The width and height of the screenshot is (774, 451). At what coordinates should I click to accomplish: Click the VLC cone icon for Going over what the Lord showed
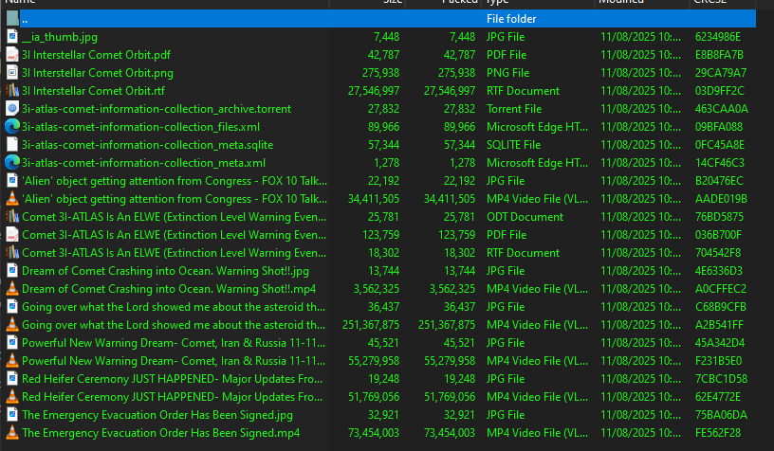[x=12, y=325]
